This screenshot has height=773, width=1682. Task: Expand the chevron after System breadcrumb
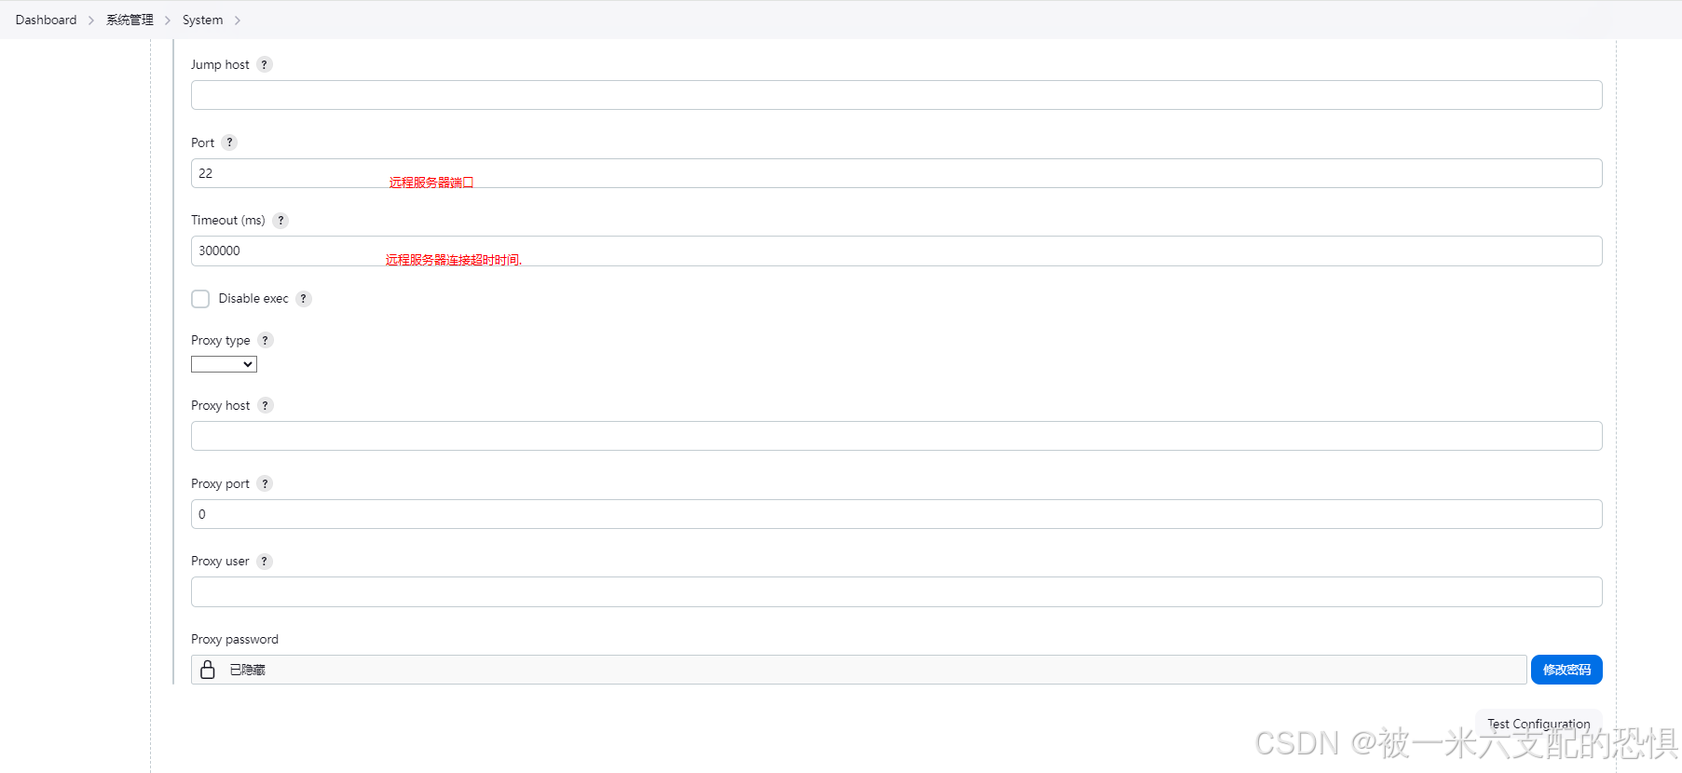click(x=238, y=20)
